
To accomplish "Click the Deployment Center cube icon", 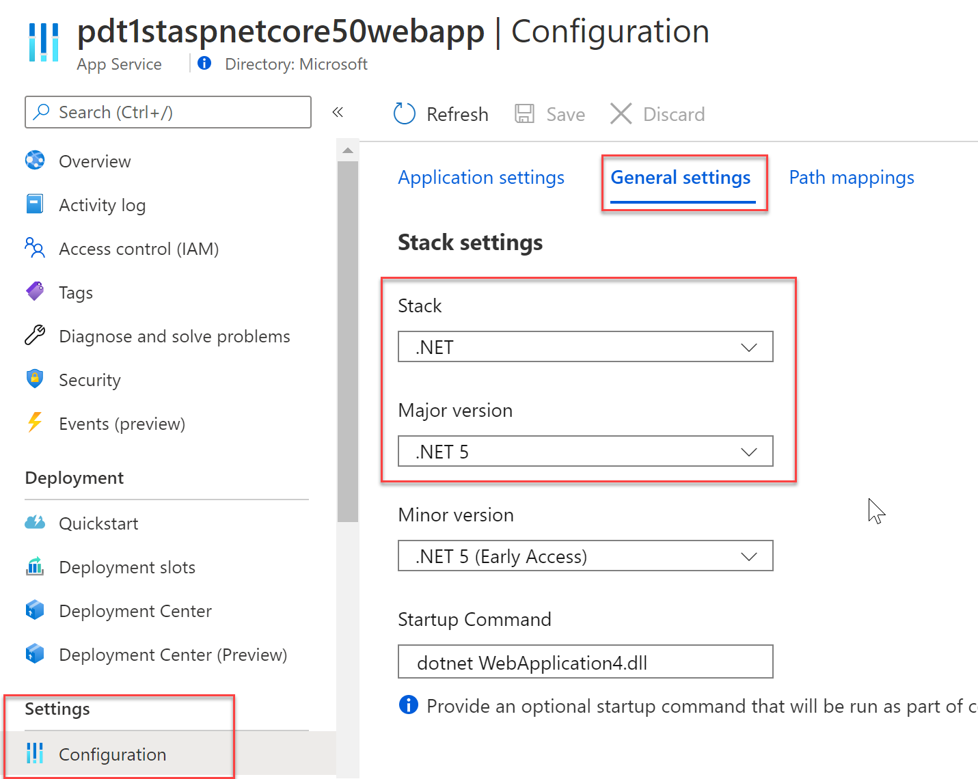I will [35, 610].
